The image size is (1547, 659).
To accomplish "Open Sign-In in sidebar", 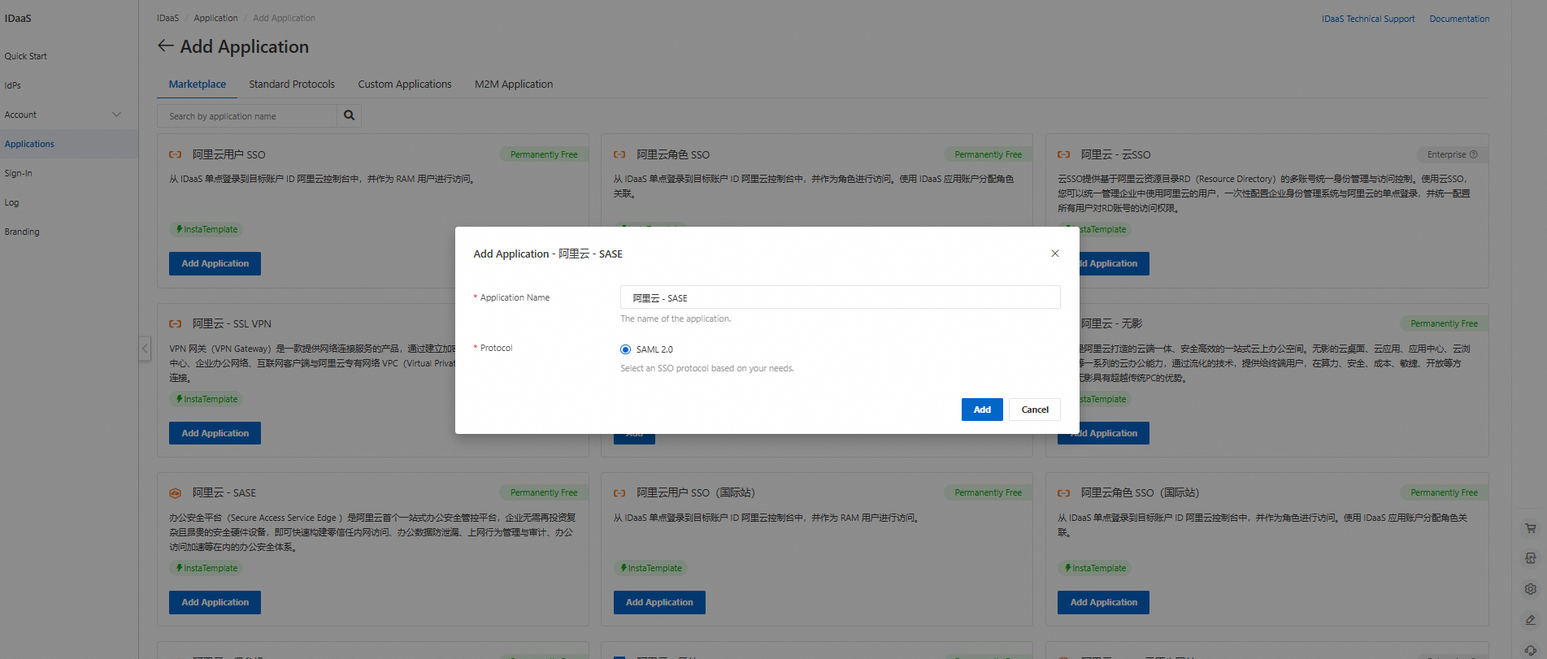I will [x=19, y=173].
